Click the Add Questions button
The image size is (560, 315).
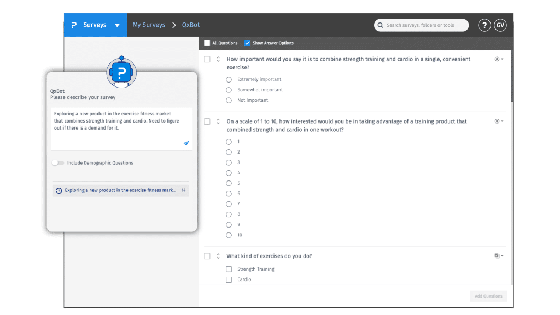[x=488, y=296]
